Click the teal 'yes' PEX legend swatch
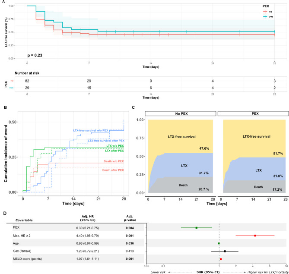 [253, 17]
